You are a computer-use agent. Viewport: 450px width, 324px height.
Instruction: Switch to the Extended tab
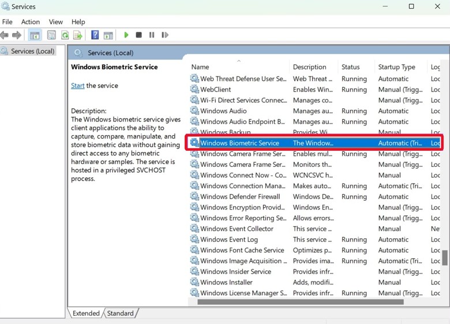86,313
